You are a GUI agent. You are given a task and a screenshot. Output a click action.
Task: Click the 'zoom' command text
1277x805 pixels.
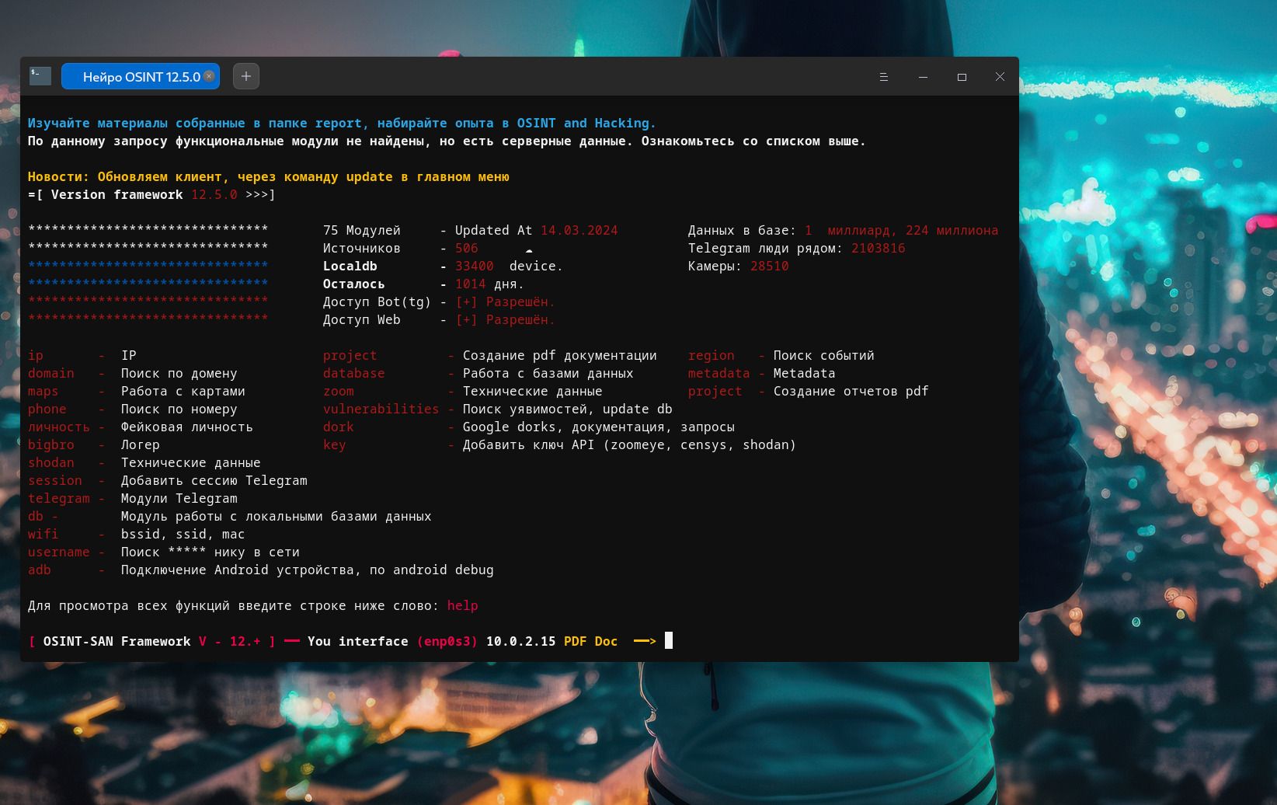click(x=339, y=391)
